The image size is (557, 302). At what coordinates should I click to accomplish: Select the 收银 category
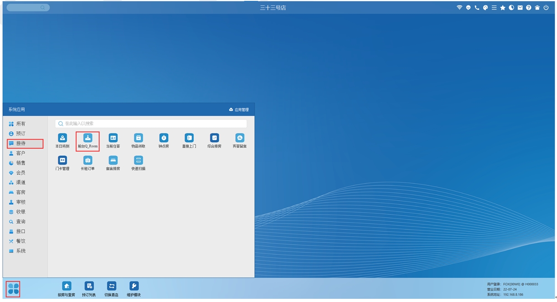(25, 212)
